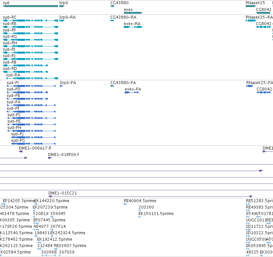Select transcript syd-RF
The width and height of the screenshot is (273, 257).
(x=30, y=33)
